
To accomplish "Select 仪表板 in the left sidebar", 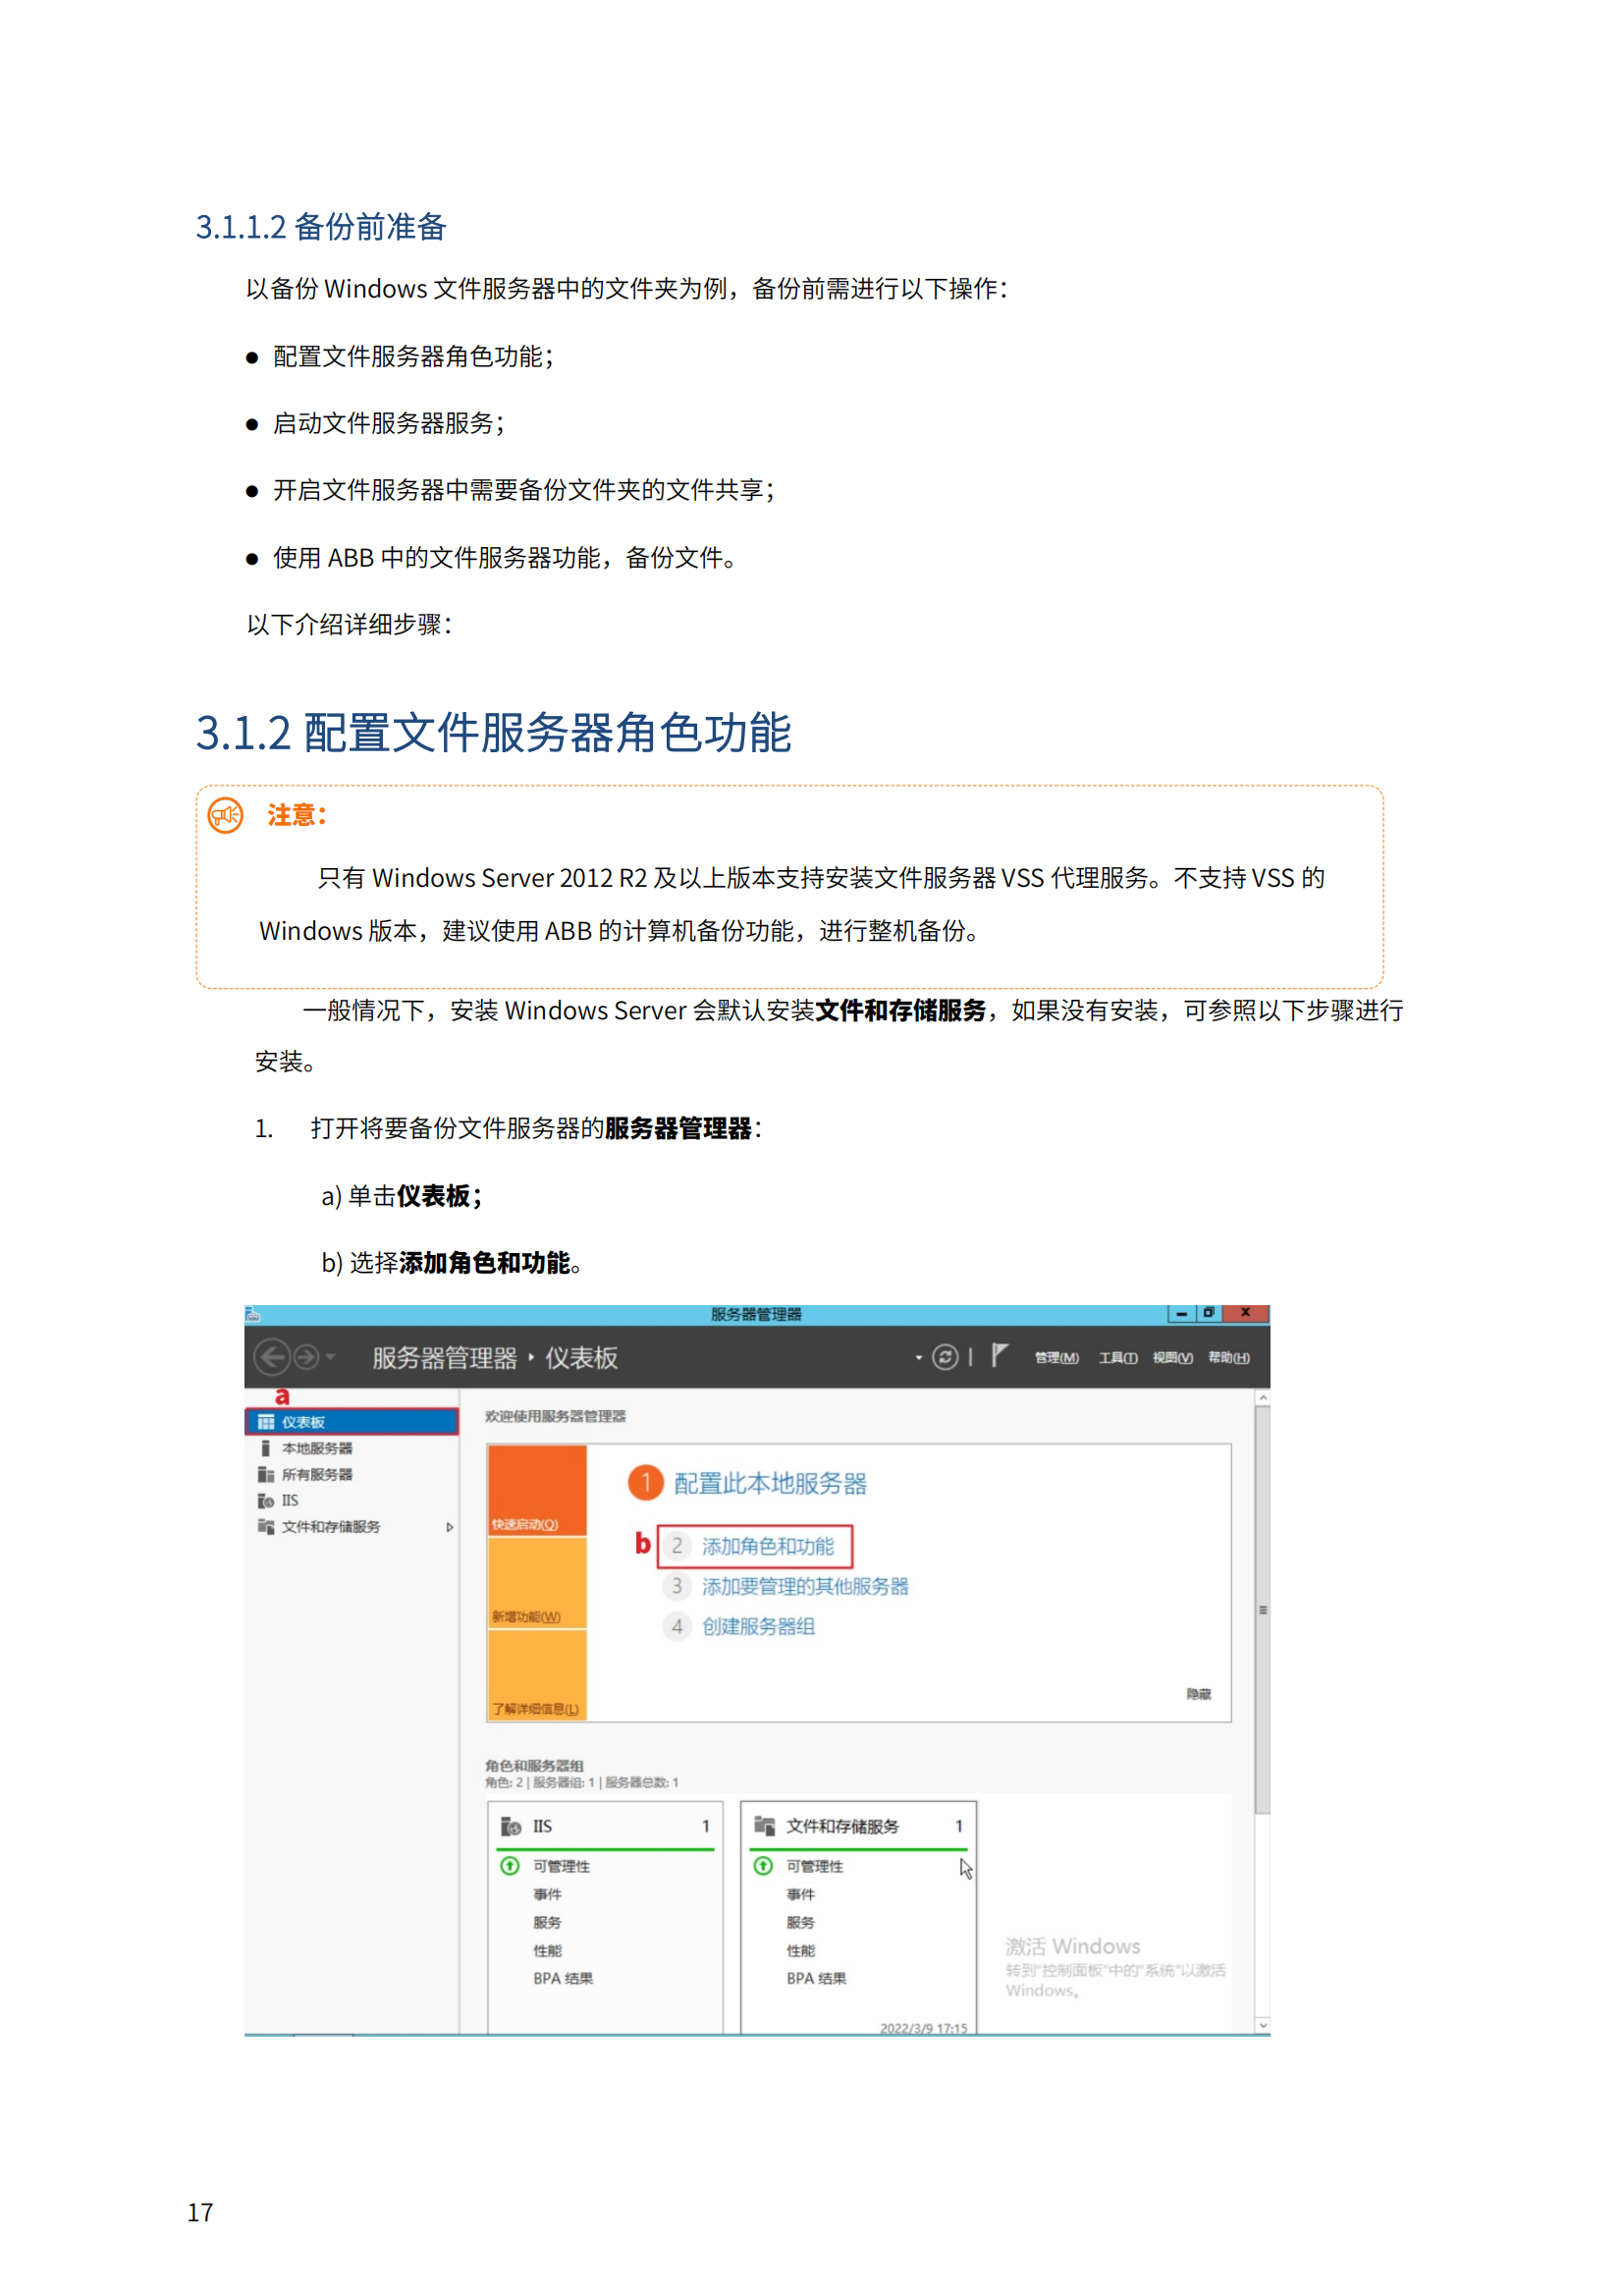I will (x=352, y=1422).
